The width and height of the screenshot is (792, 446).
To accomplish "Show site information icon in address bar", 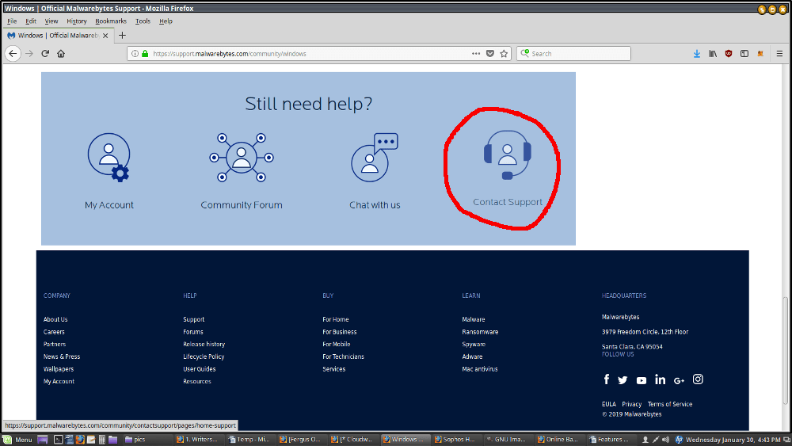I will (x=135, y=54).
